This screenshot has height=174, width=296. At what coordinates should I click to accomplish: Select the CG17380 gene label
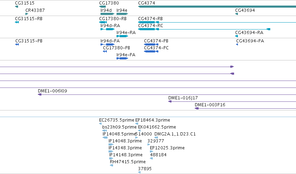(x=109, y=3)
